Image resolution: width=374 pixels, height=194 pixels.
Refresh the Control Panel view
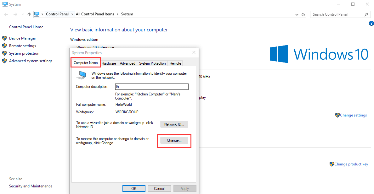[303, 14]
